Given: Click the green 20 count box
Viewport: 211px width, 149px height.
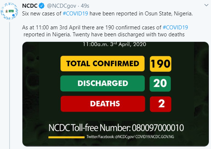Looking at the screenshot, I should click(x=160, y=84).
